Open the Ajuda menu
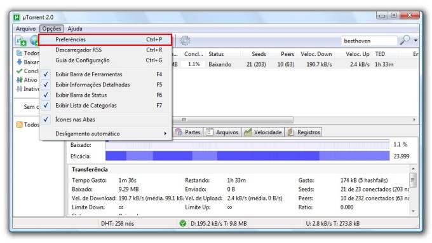Screen dimensions: 432x243 point(75,29)
